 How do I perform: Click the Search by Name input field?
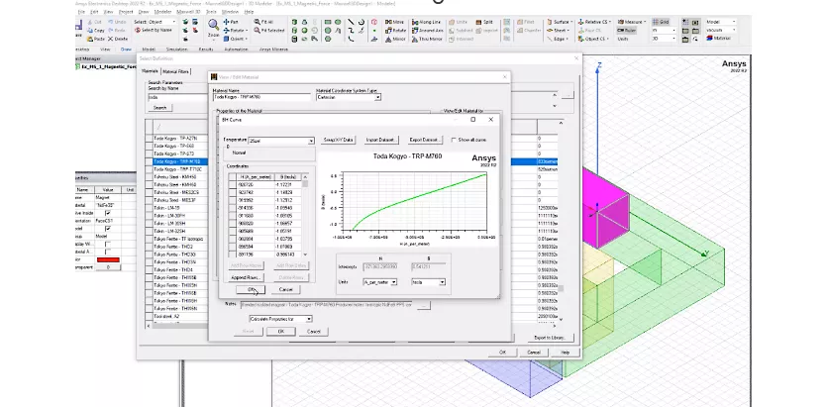[x=177, y=97]
